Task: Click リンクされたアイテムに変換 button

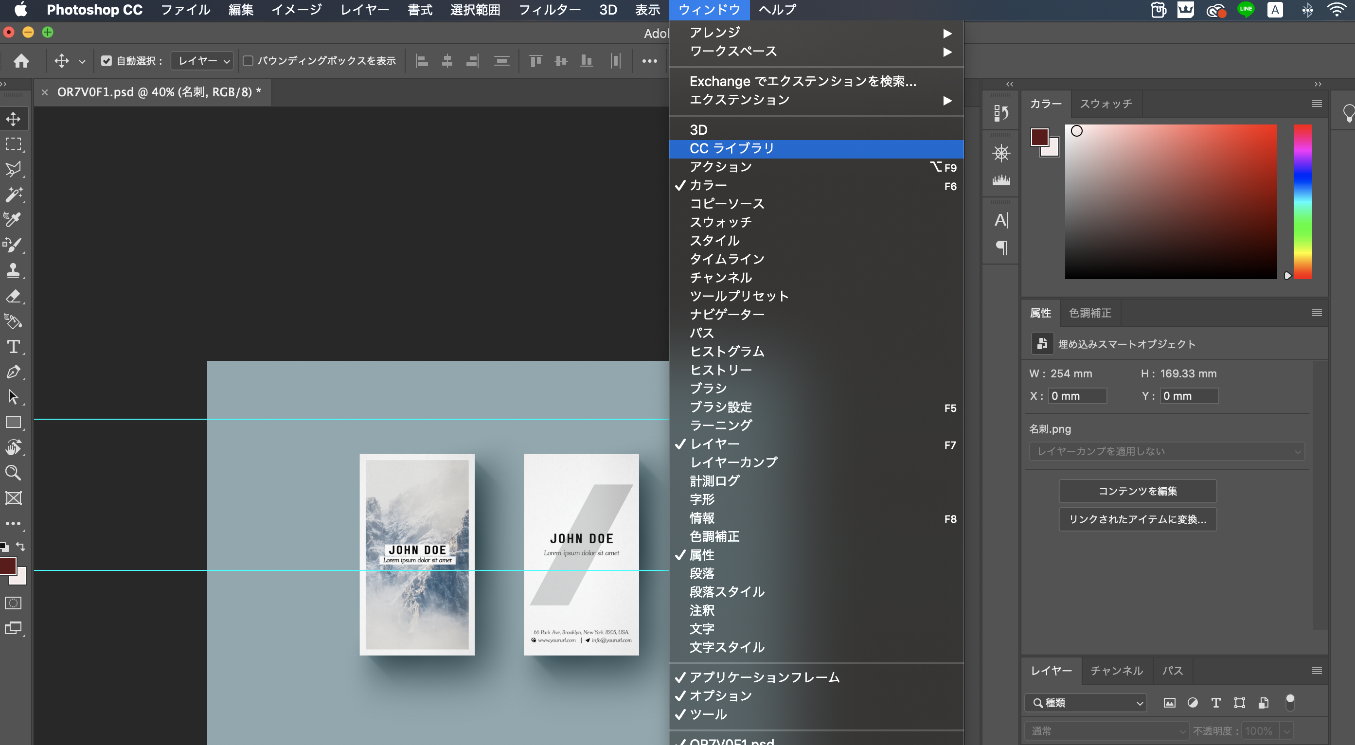Action: pyautogui.click(x=1137, y=519)
